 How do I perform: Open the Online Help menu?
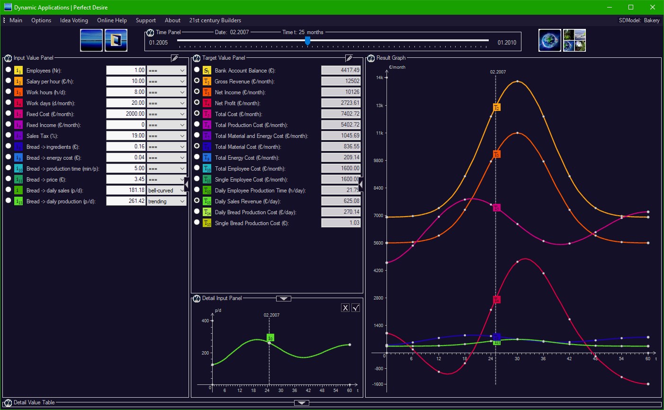112,20
